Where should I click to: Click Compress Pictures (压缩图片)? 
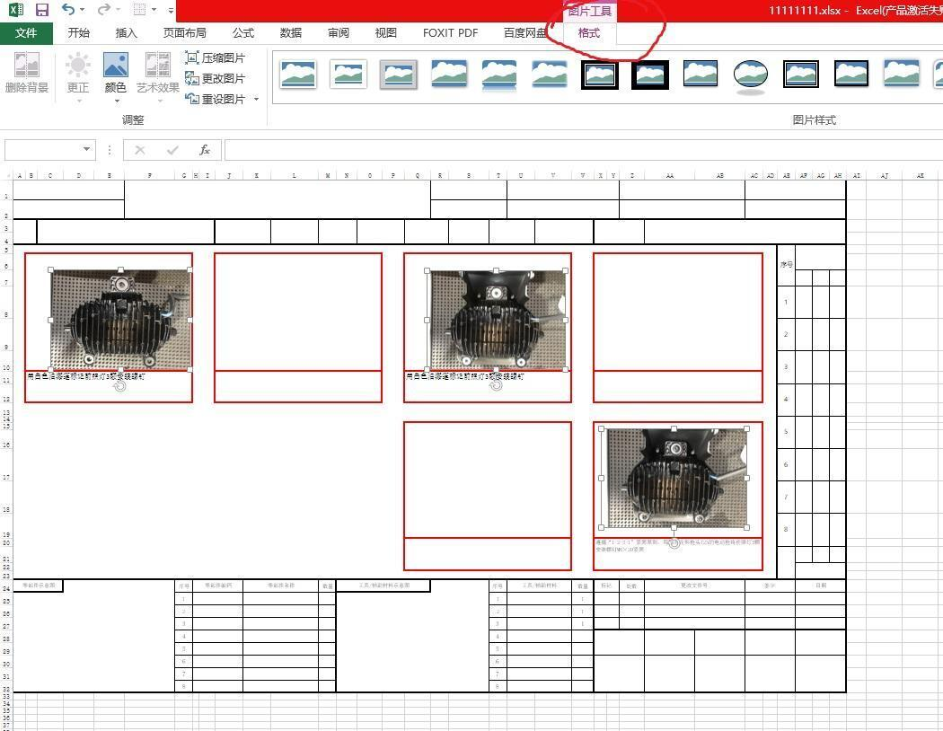(x=216, y=57)
